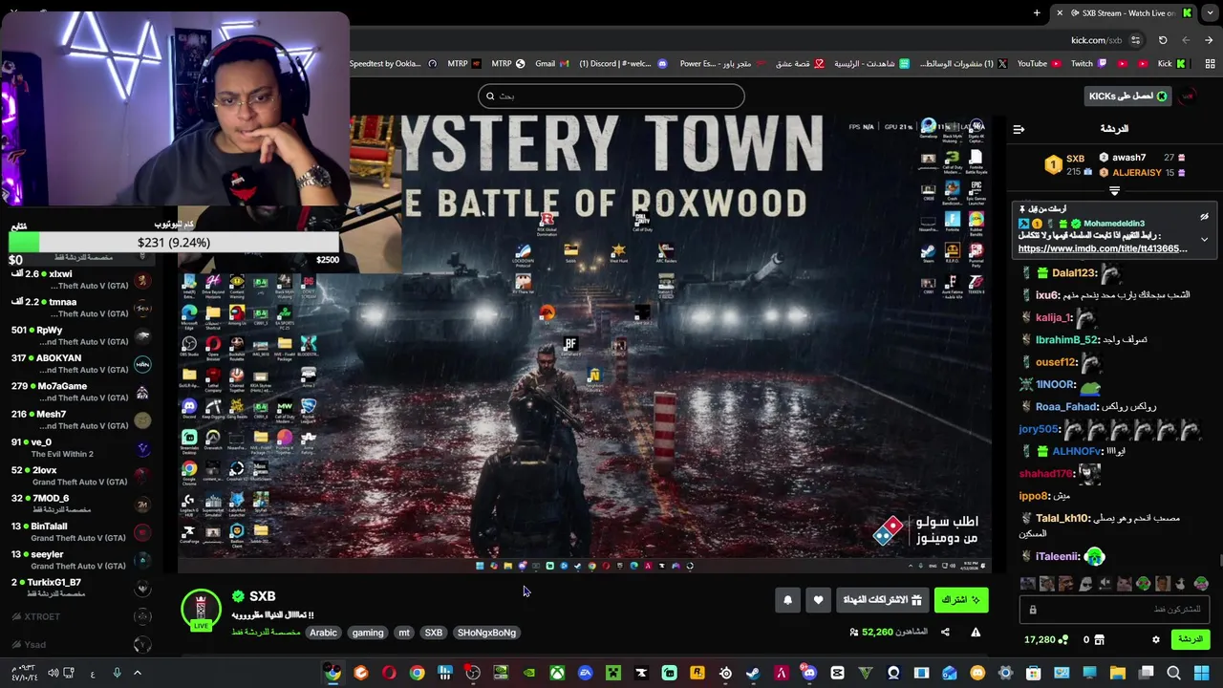Click the chat message input field
The image size is (1223, 688).
coord(1115,609)
